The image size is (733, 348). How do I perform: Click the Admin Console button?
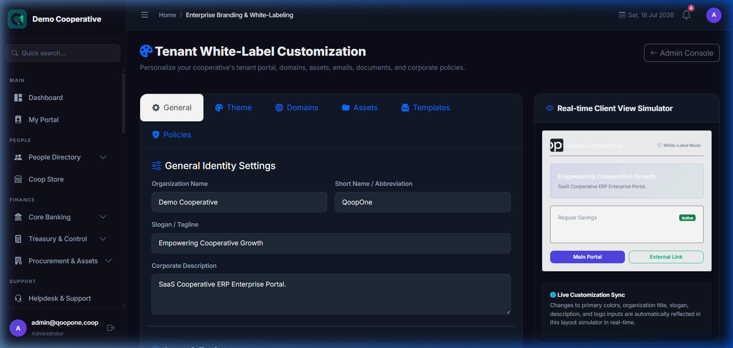click(x=681, y=53)
